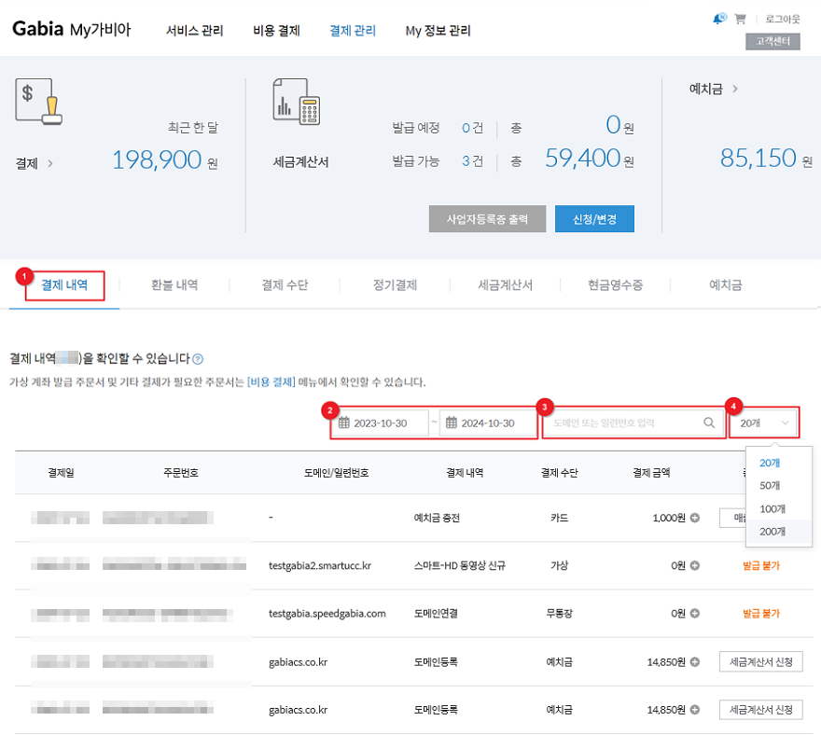Click the Gabia logo

[37, 29]
